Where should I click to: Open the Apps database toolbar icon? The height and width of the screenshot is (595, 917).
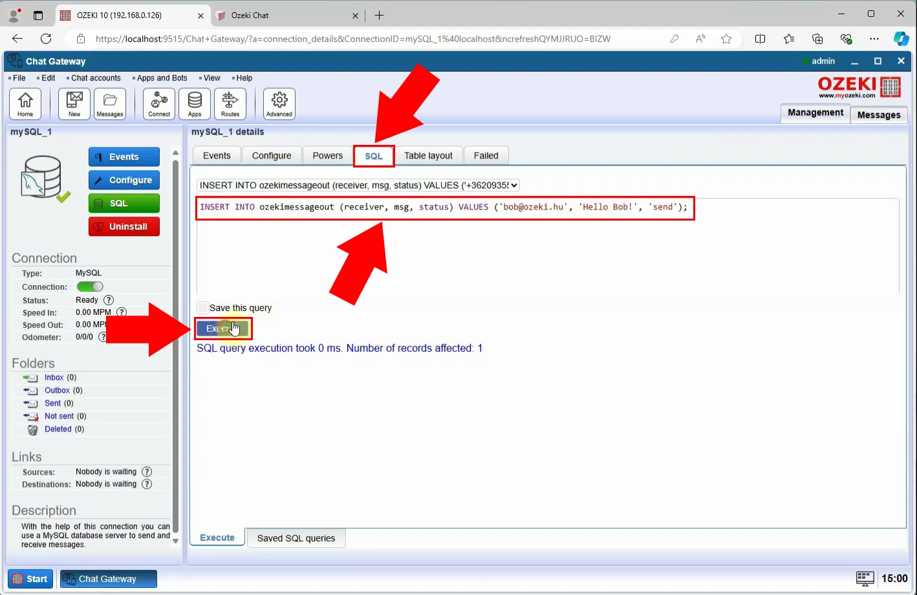195,104
